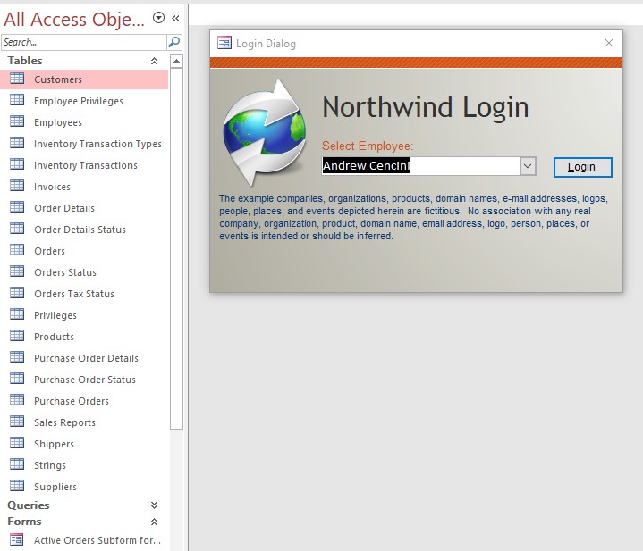Click the Sales Reports table icon
643x551 pixels.
point(17,422)
